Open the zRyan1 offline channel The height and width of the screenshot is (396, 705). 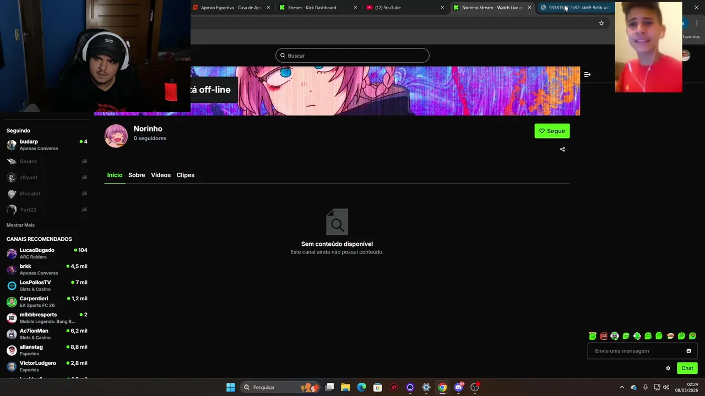point(47,178)
